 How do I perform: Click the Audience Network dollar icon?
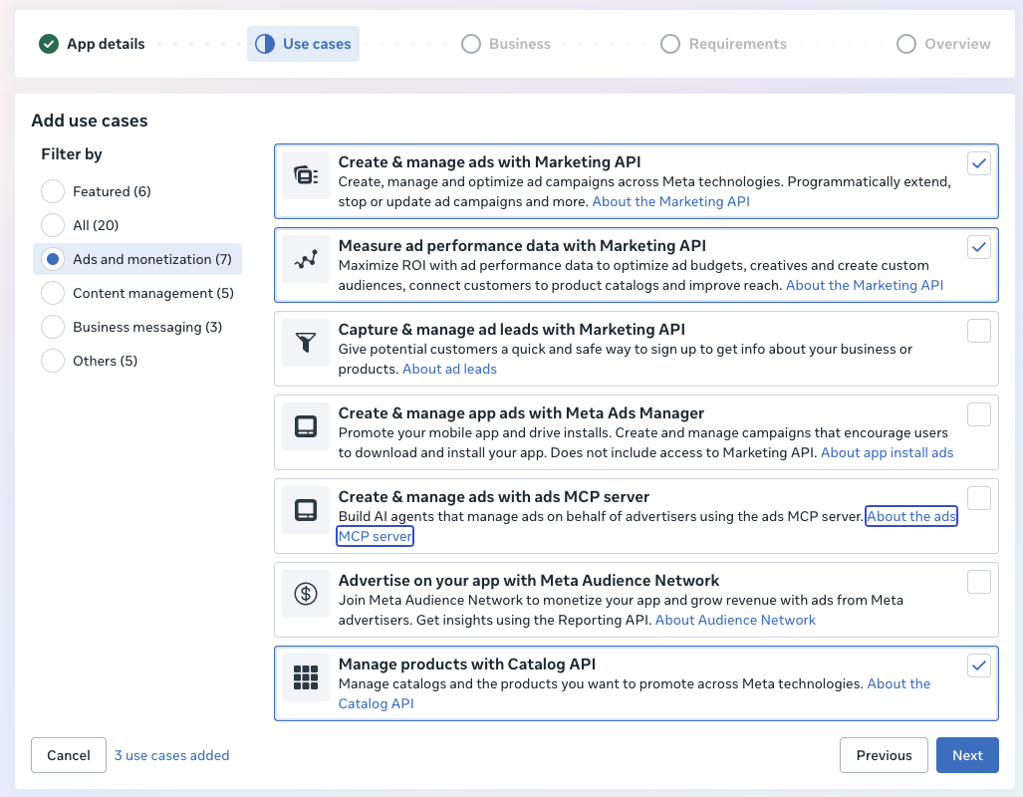pos(306,594)
